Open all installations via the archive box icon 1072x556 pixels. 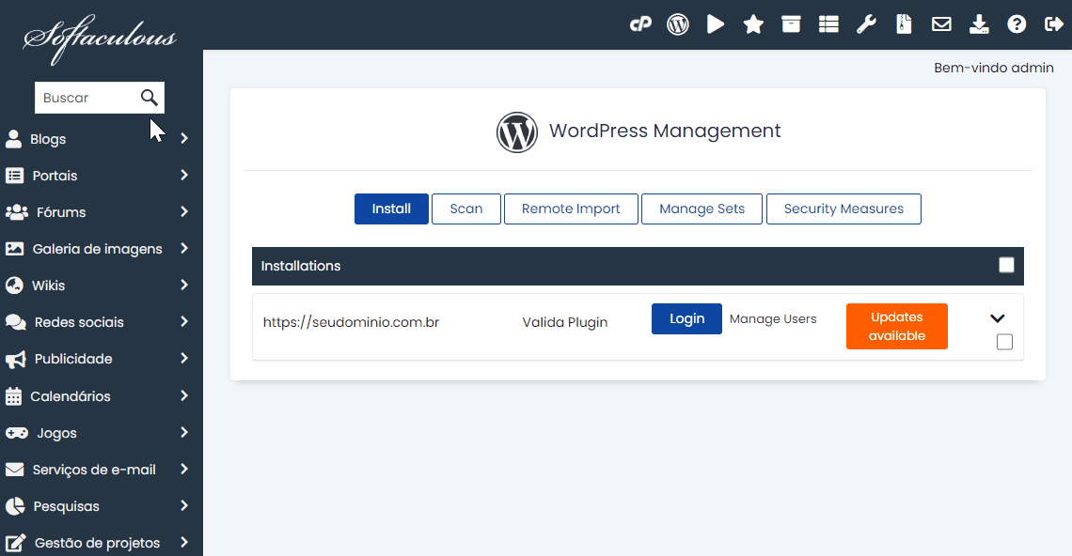791,24
